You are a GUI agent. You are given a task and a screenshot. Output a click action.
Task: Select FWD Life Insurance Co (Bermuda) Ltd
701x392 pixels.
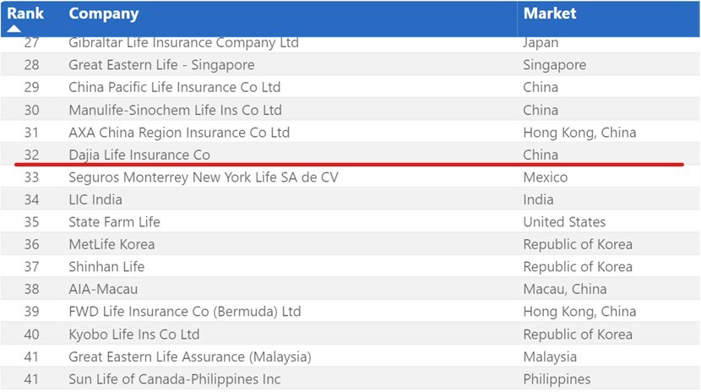(x=184, y=311)
